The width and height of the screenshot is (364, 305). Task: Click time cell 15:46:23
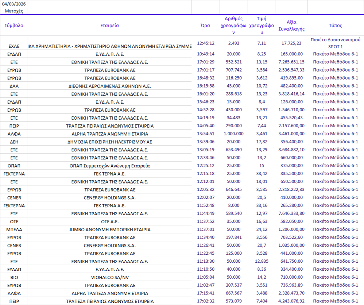click(x=206, y=102)
